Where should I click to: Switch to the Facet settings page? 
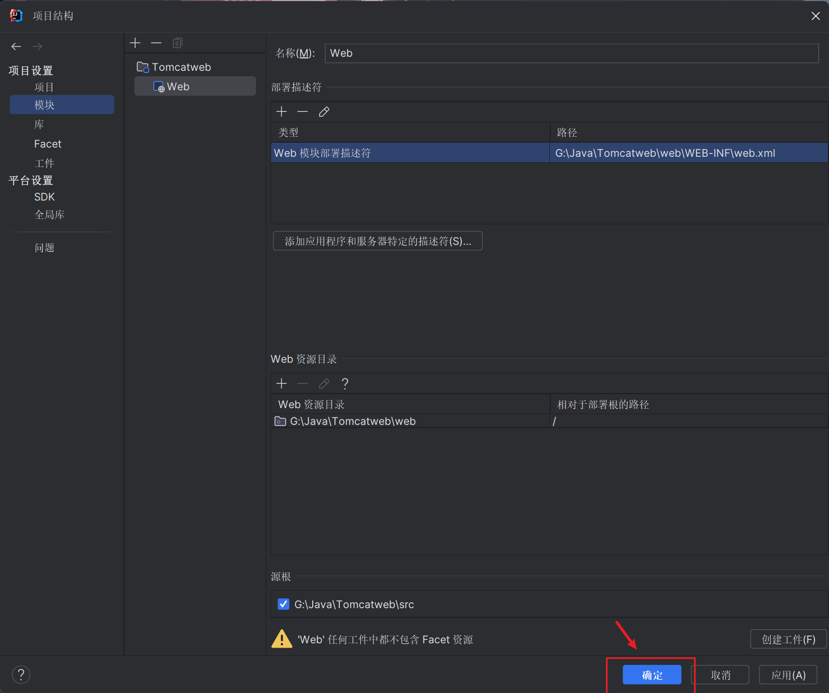pyautogui.click(x=48, y=144)
